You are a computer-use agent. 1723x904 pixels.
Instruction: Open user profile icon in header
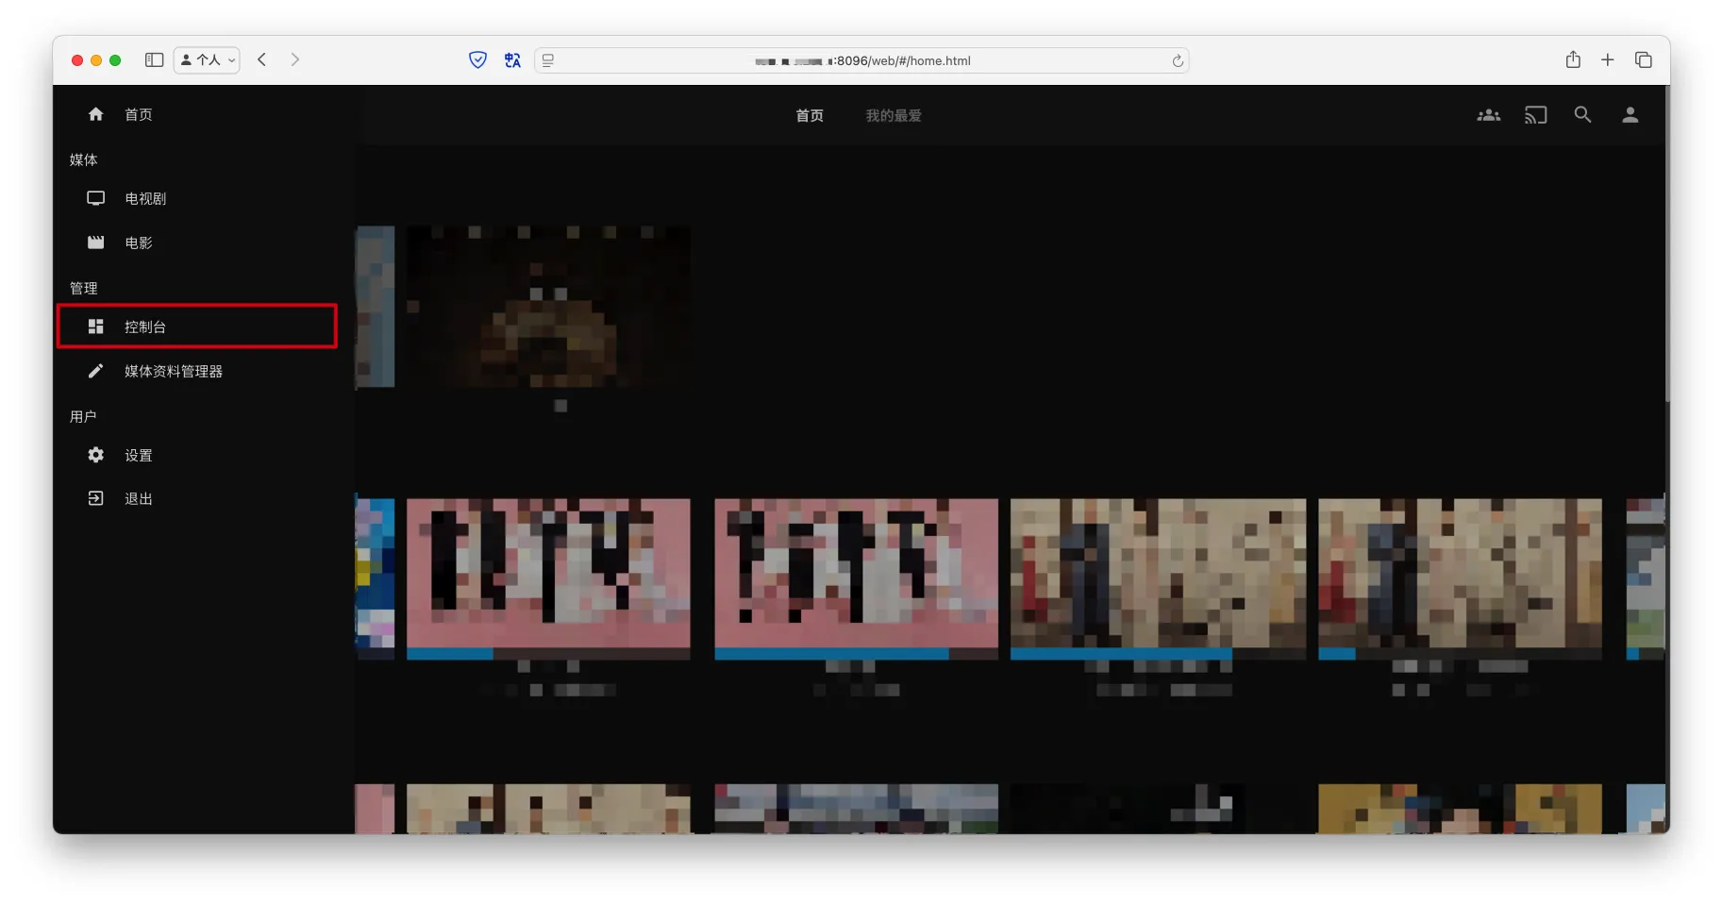[x=1630, y=115]
